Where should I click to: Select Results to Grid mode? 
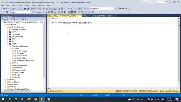click(x=72, y=12)
